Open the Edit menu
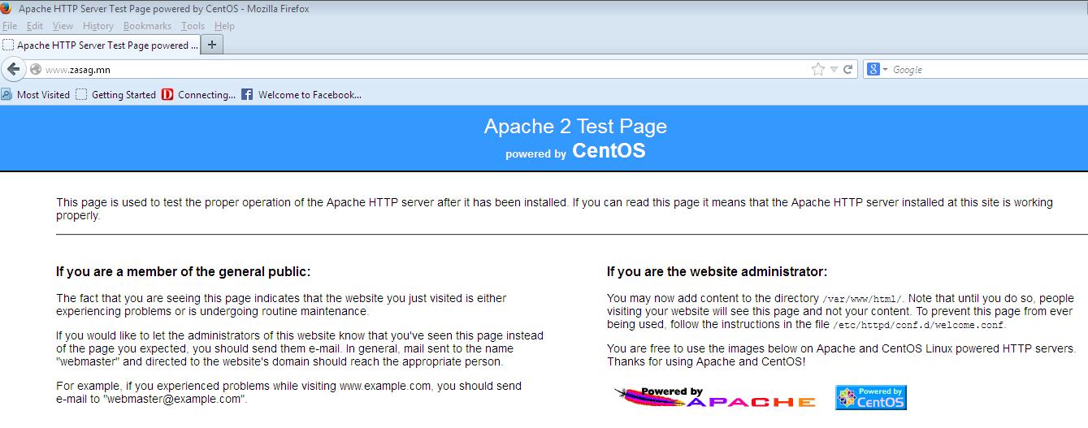Image resolution: width=1088 pixels, height=428 pixels. (34, 26)
